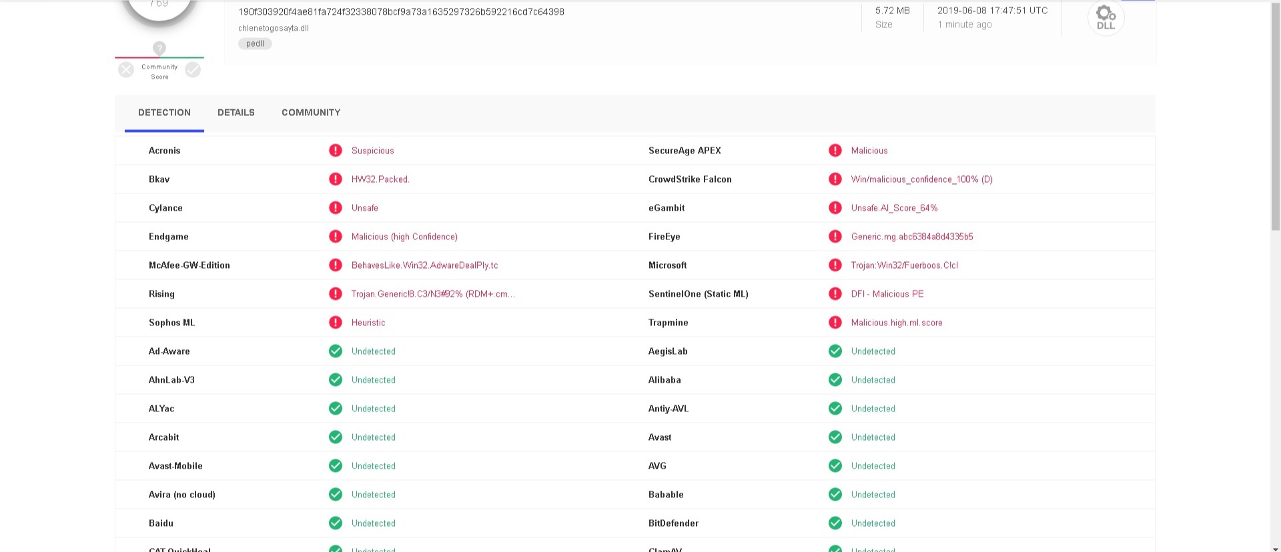The image size is (1281, 552).
Task: Open the DETECTION tab
Action: click(164, 113)
